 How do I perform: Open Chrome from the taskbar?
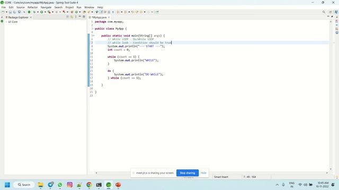(x=89, y=185)
